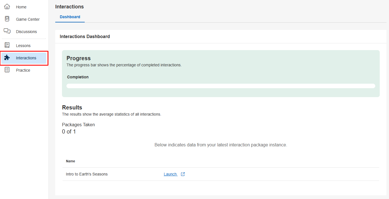
Task: Click the external link icon beside Launch
Action: coord(183,174)
